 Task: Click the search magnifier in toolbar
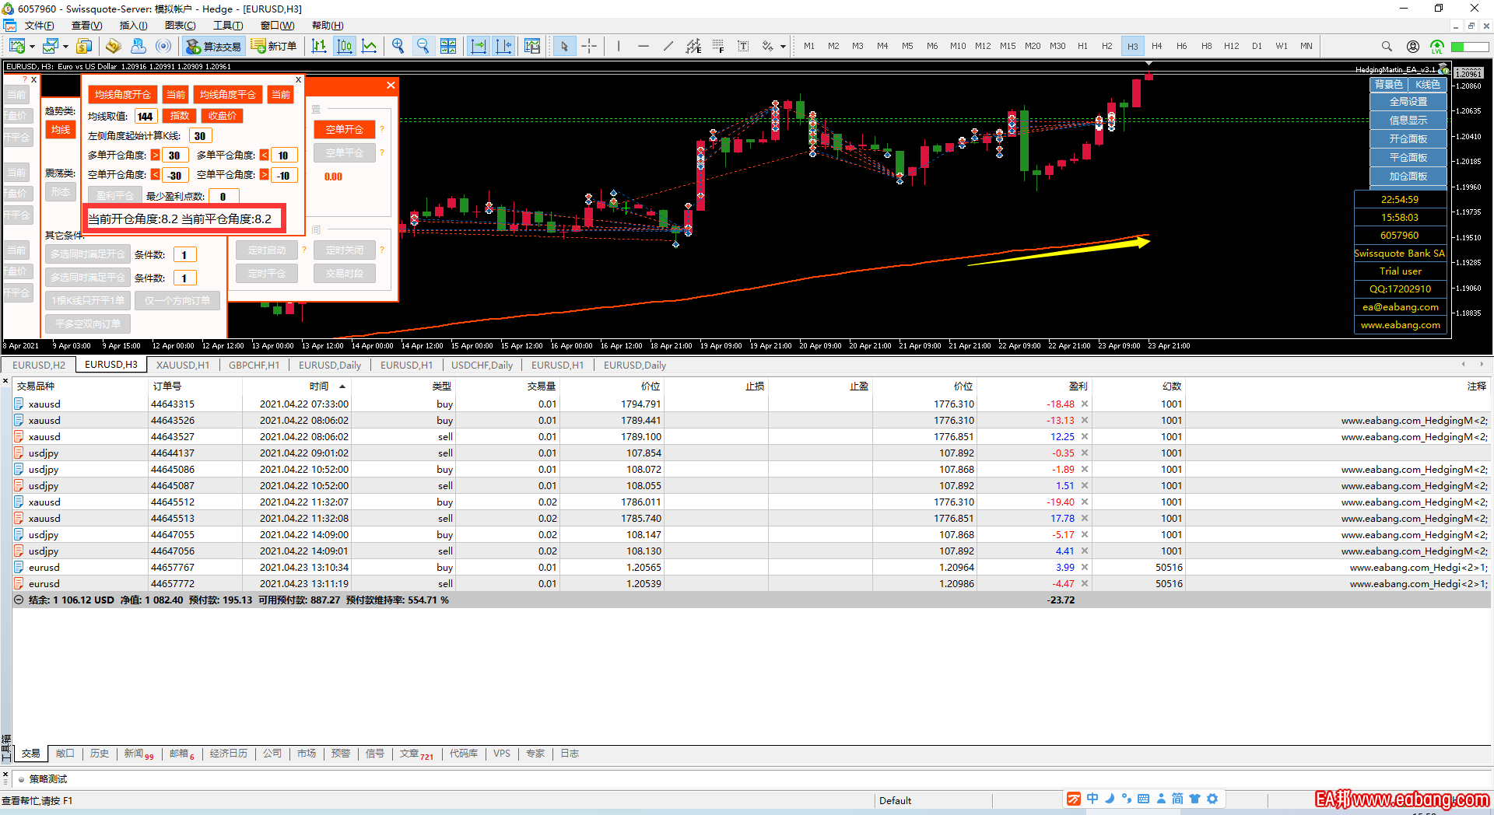click(1387, 46)
